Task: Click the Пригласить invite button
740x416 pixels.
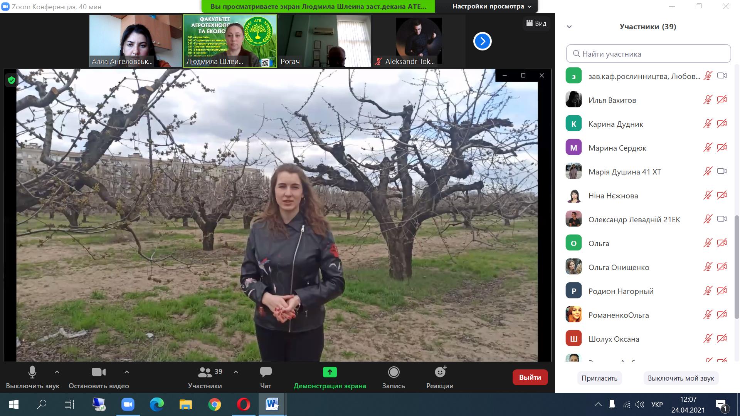Action: click(599, 378)
